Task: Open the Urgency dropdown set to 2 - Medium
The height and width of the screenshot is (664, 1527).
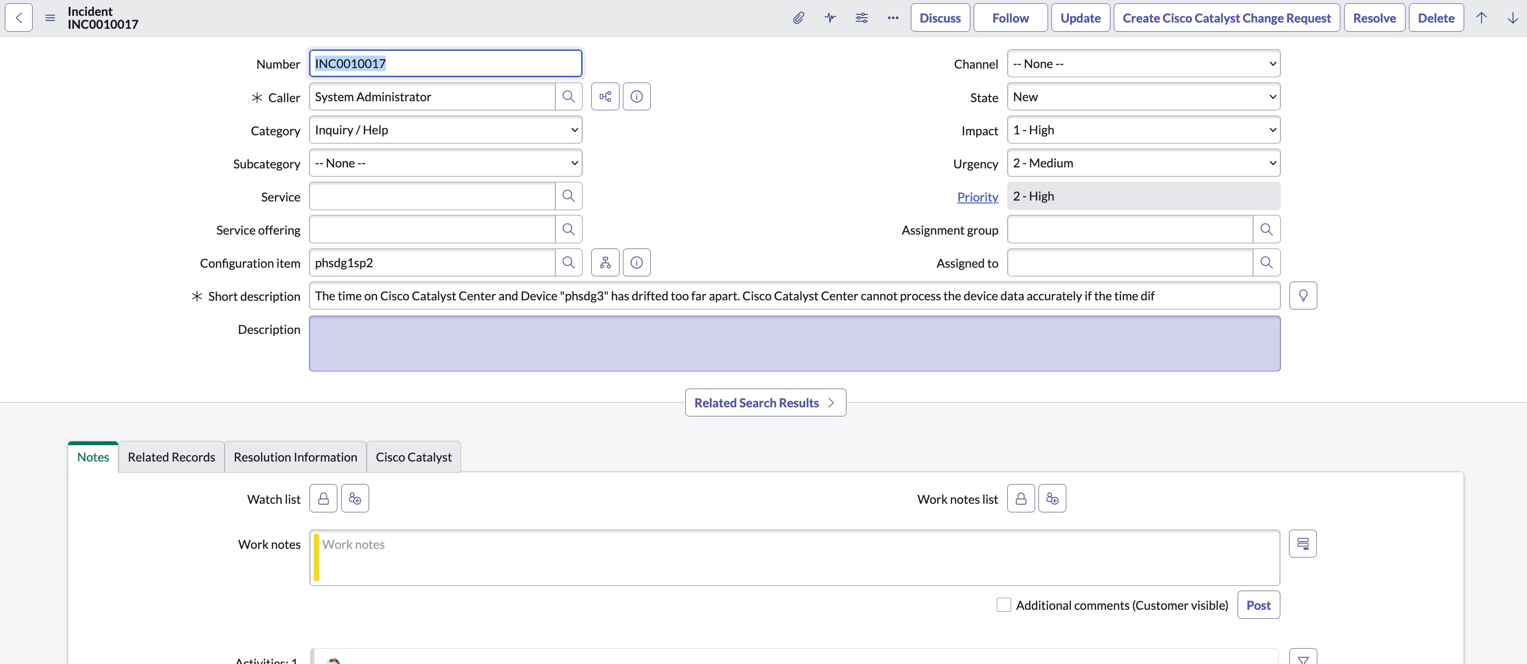Action: click(1143, 163)
